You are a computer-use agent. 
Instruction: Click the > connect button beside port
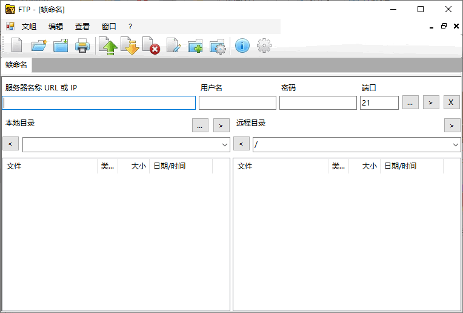431,103
